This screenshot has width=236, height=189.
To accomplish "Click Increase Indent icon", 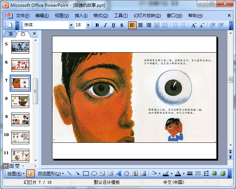I will pos(221,25).
